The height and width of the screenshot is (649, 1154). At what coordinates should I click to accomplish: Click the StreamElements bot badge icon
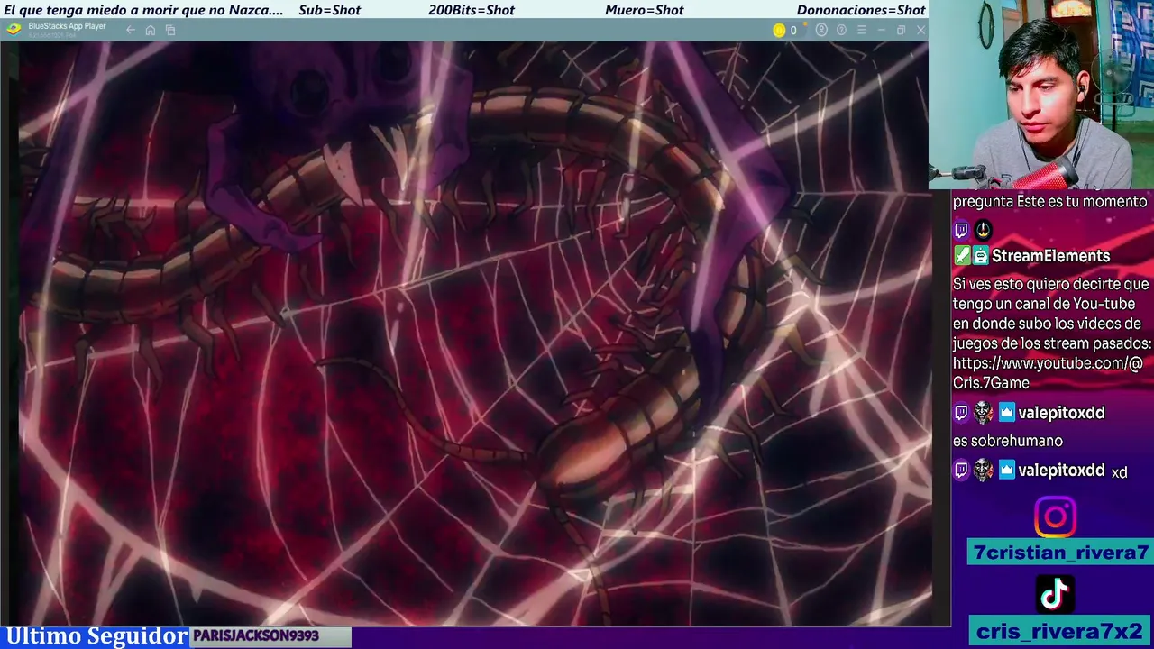(x=980, y=256)
